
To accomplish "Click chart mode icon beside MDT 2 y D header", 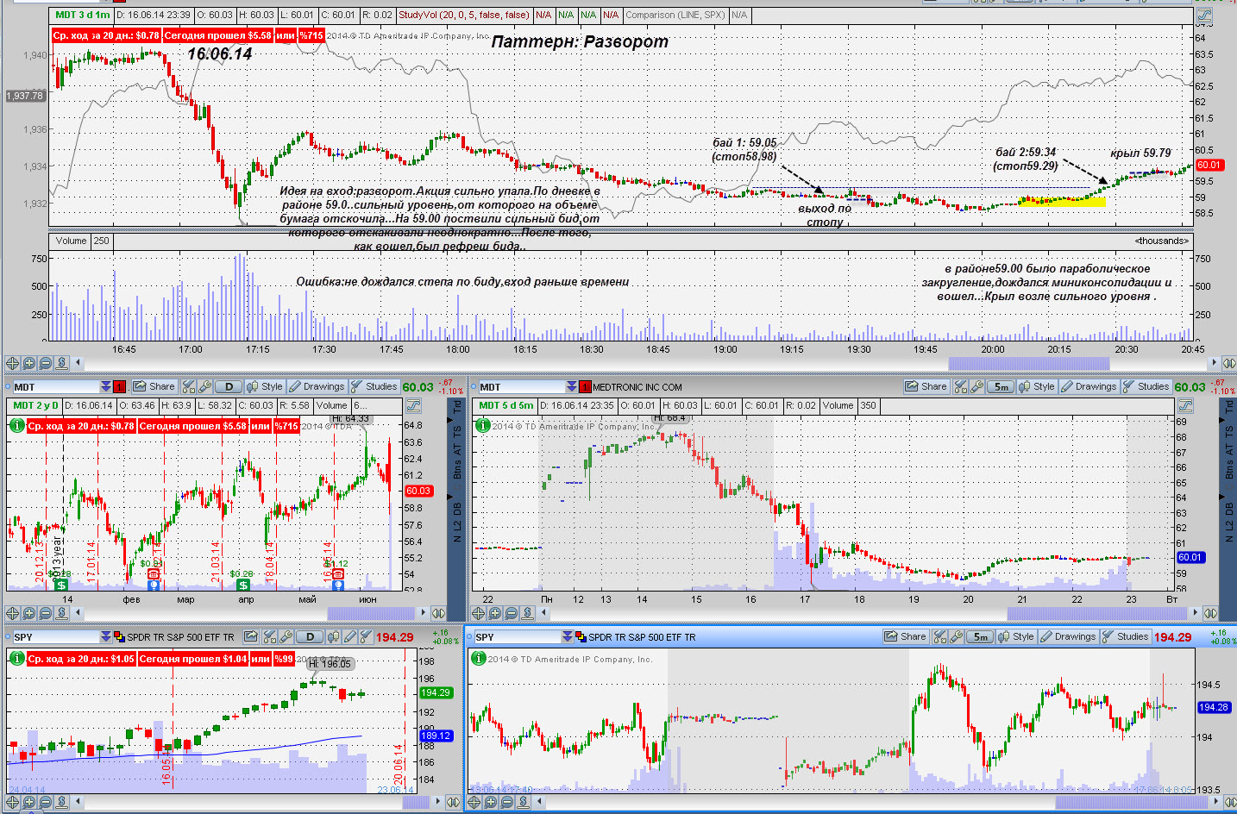I will 413,405.
